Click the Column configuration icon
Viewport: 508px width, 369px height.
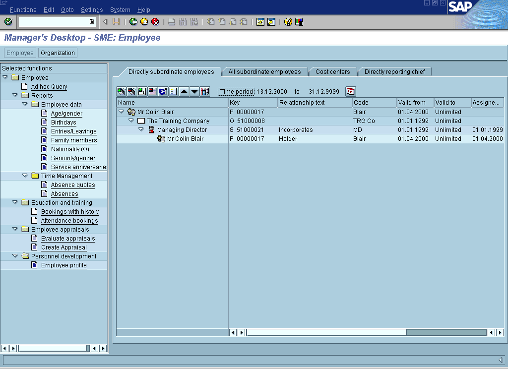tap(205, 92)
